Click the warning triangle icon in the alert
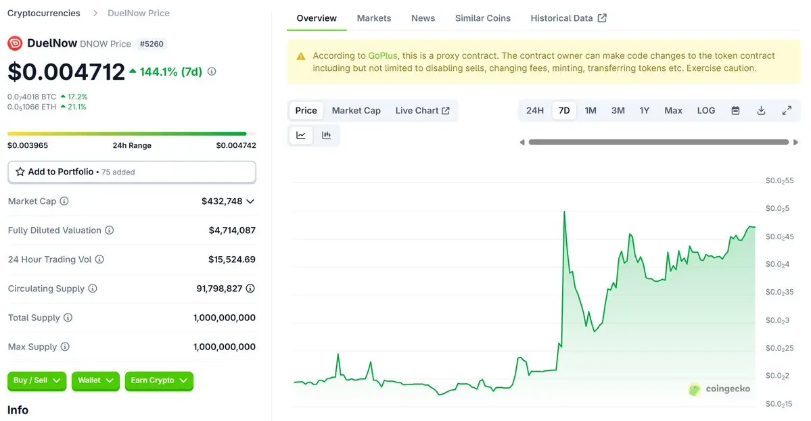Screen dimensions: 811x421 301,57
